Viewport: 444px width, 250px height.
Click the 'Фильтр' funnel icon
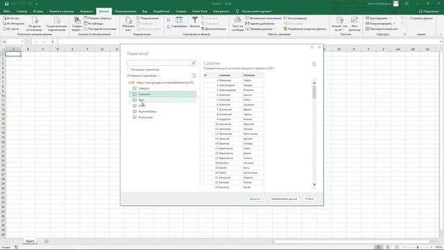tap(195, 22)
